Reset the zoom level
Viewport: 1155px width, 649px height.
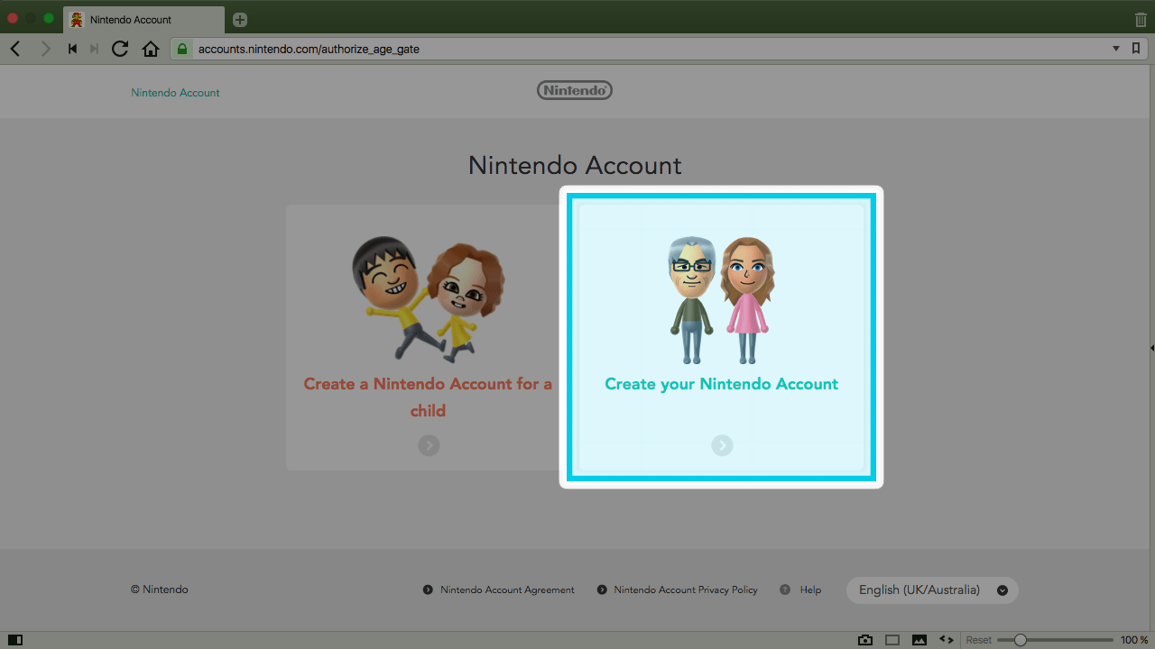tap(979, 640)
